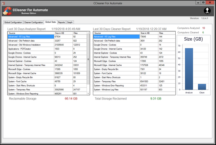Click Size in KB header in Analyzer Report

click(63, 33)
